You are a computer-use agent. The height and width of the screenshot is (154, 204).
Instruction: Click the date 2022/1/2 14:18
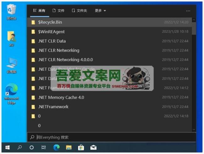point(176,116)
